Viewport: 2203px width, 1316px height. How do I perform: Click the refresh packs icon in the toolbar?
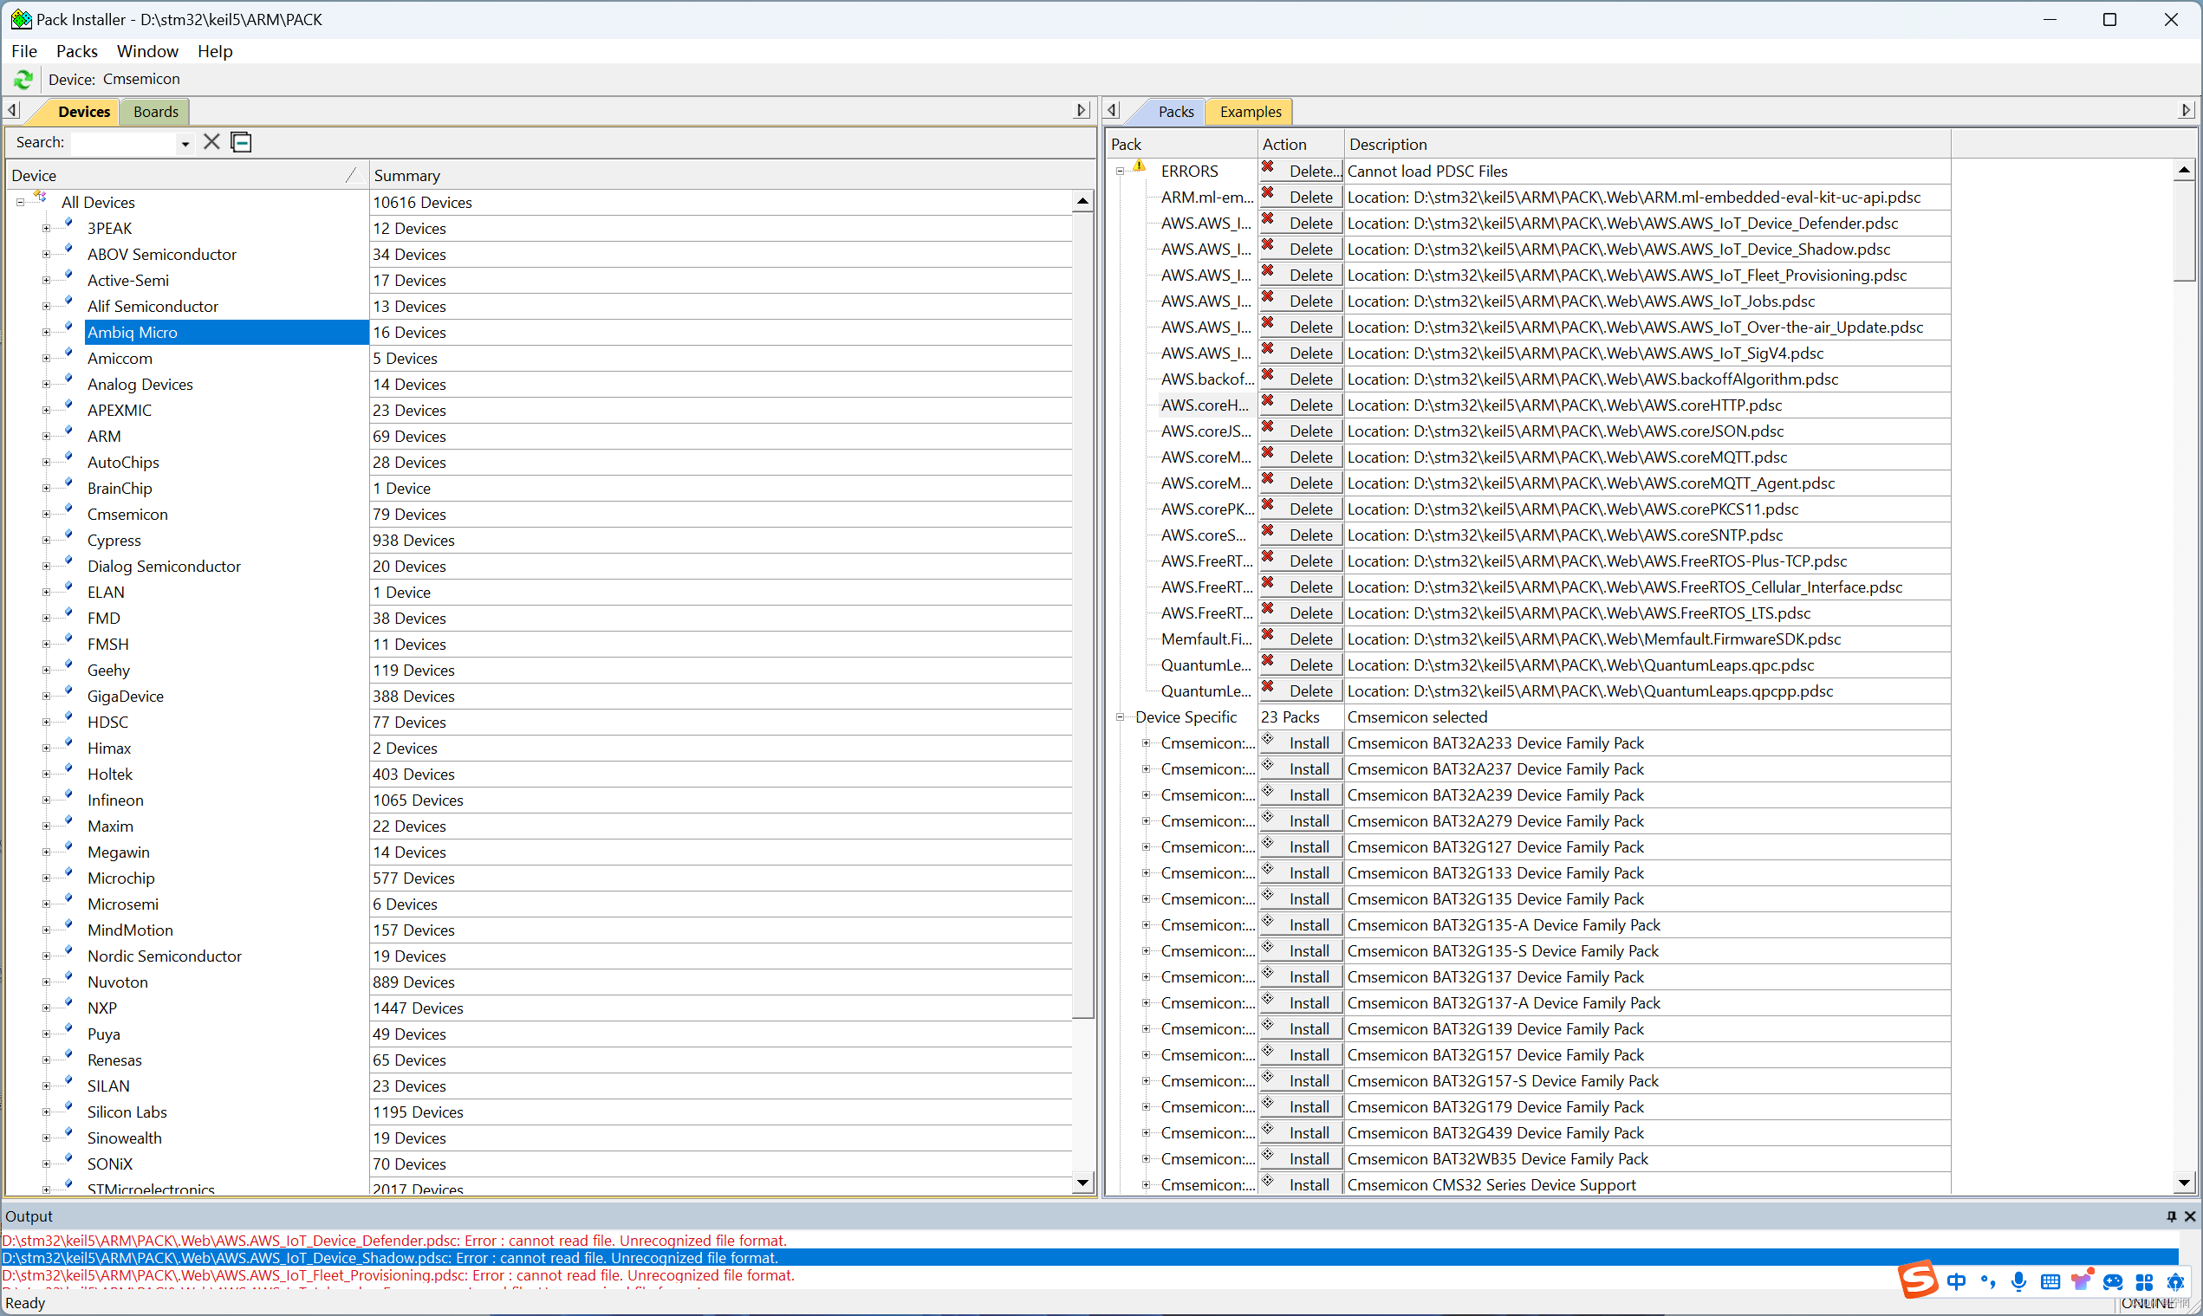[x=23, y=79]
